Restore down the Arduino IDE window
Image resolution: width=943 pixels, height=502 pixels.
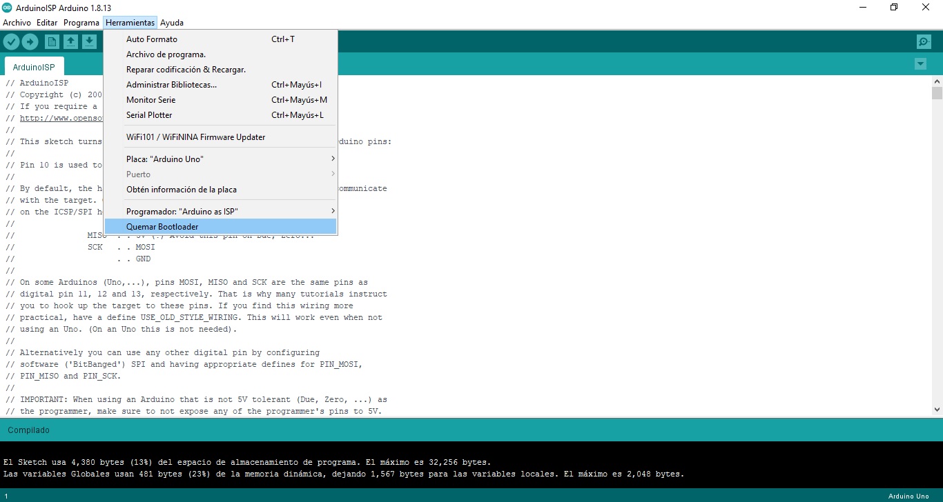[894, 7]
